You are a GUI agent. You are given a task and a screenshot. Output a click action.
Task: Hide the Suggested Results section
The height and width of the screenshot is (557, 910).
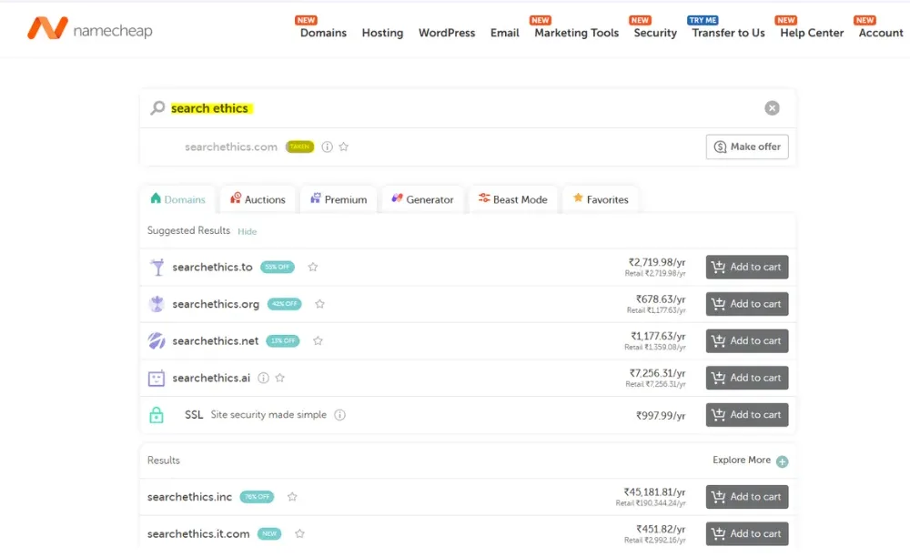tap(247, 231)
